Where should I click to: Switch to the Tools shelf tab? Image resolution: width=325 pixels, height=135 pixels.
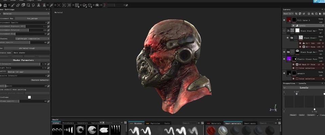click(x=167, y=123)
